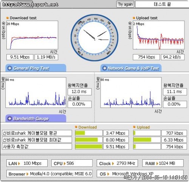Click the orange arrow beside CPU

(65, 163)
